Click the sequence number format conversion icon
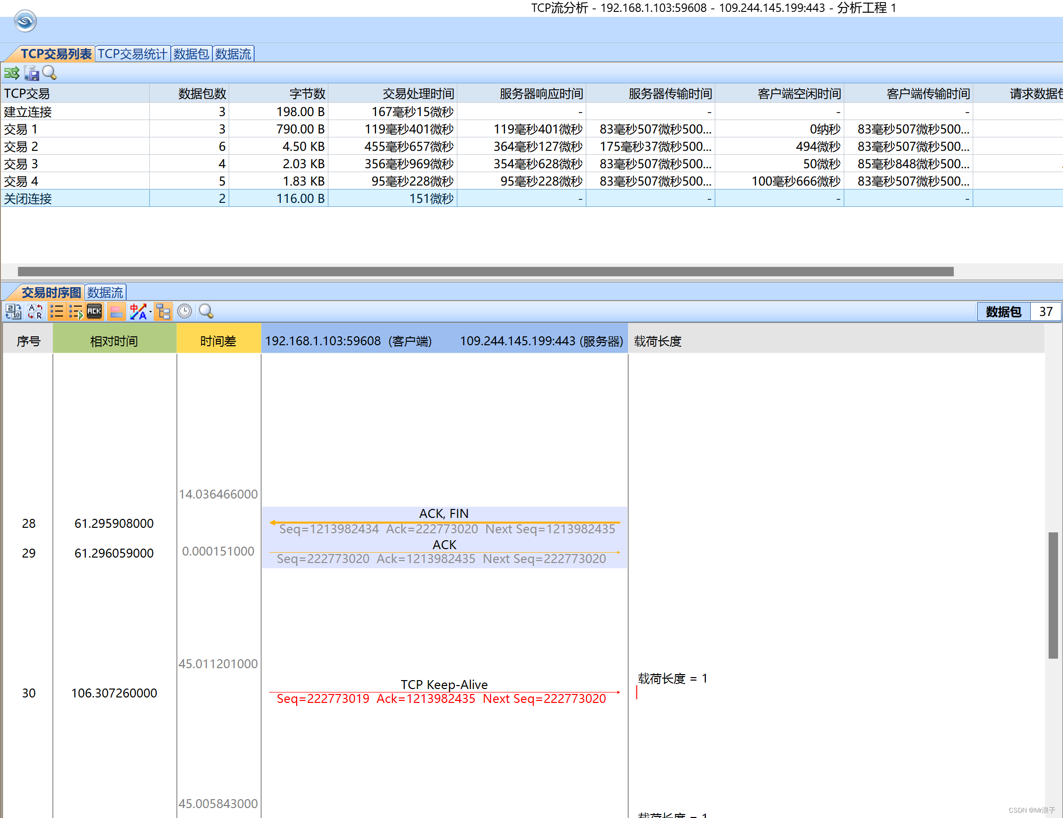 [13, 312]
